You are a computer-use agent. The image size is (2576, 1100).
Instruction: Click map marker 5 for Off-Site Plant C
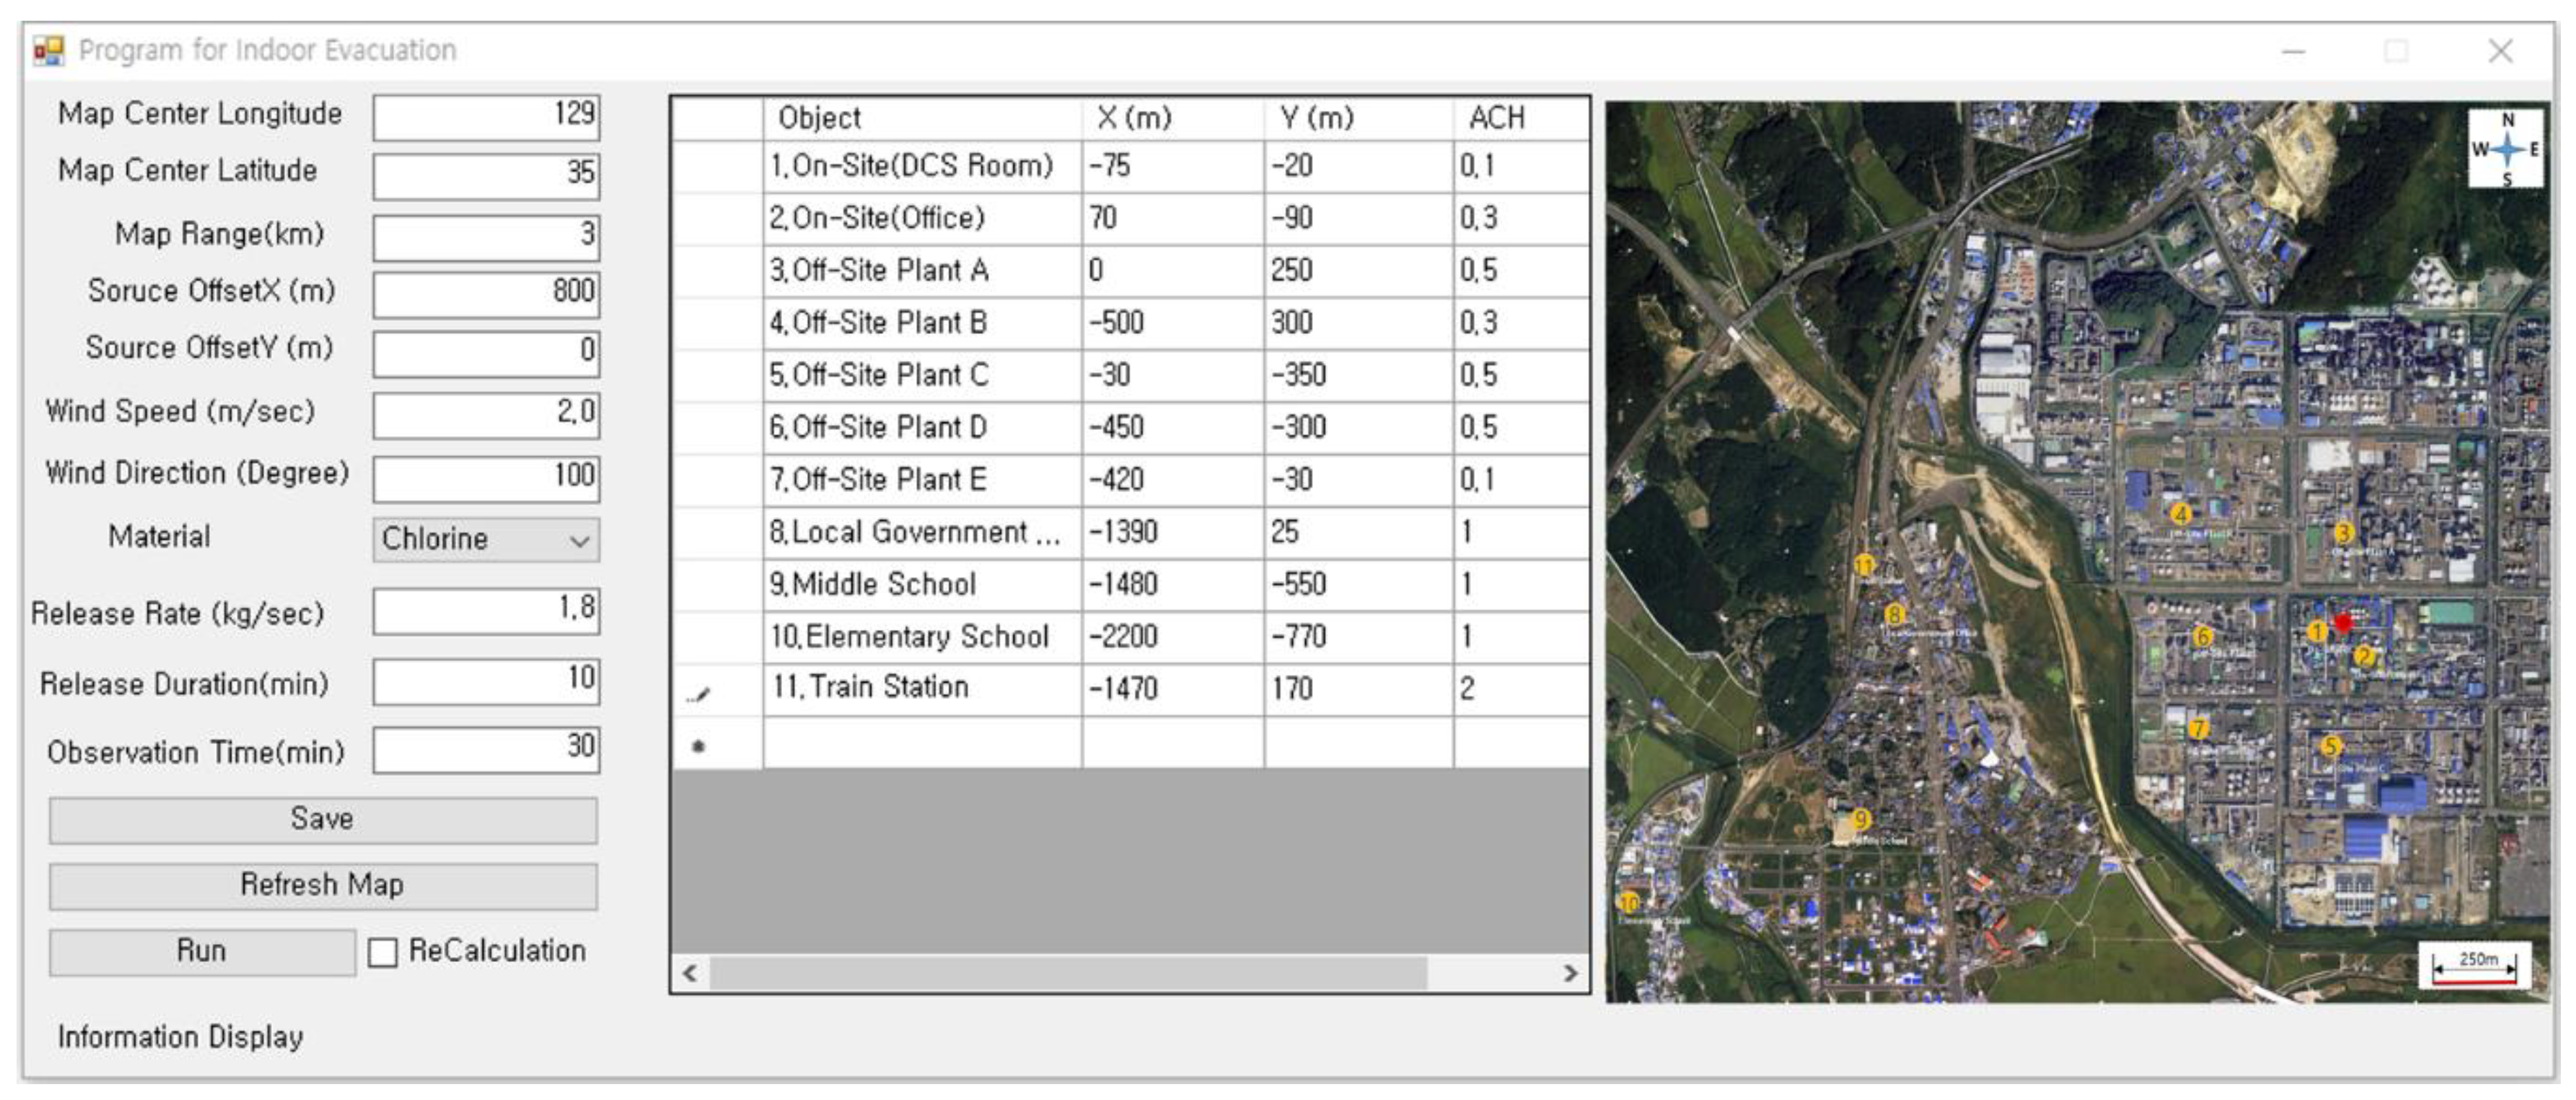(2330, 746)
